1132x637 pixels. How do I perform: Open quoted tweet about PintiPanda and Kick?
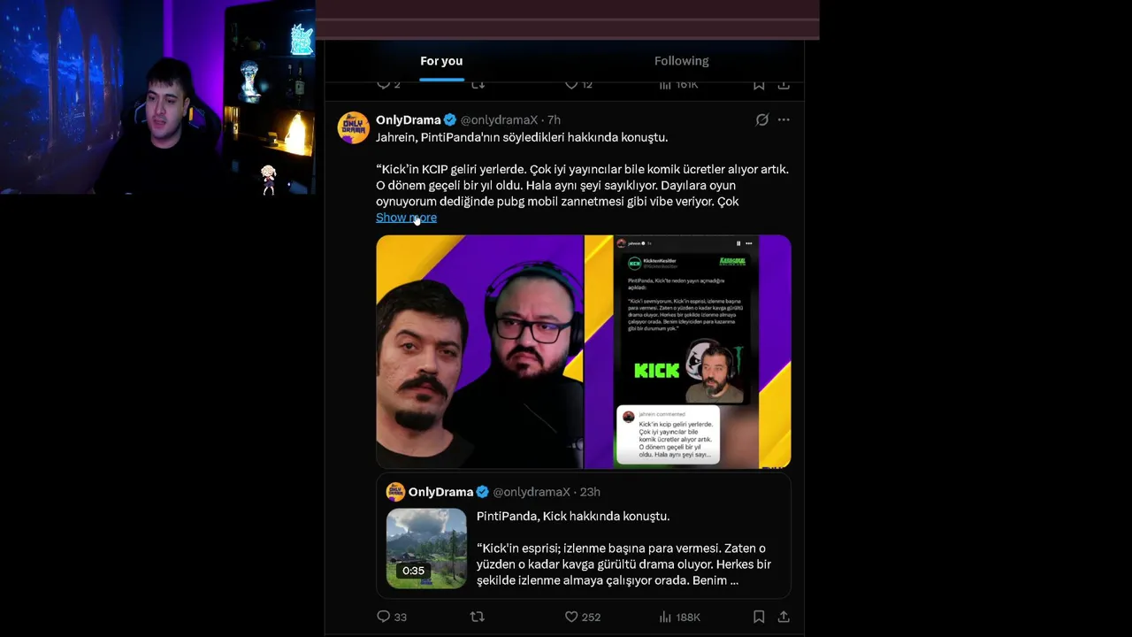(x=584, y=536)
